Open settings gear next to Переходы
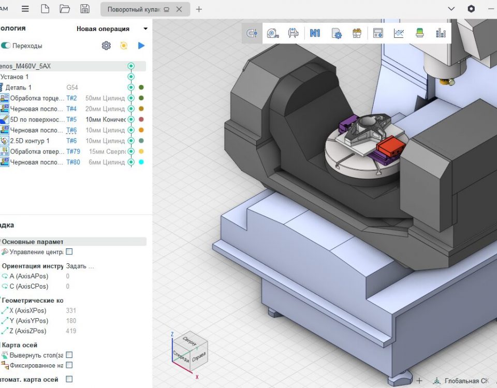This screenshot has width=497, height=388. [106, 46]
